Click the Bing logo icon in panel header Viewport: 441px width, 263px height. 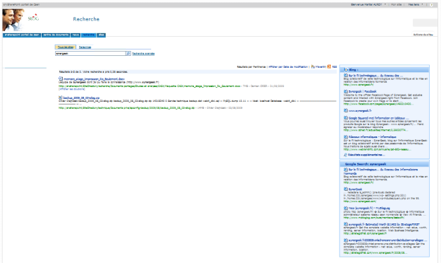coord(346,69)
